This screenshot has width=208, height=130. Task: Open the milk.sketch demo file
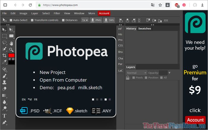90,88
